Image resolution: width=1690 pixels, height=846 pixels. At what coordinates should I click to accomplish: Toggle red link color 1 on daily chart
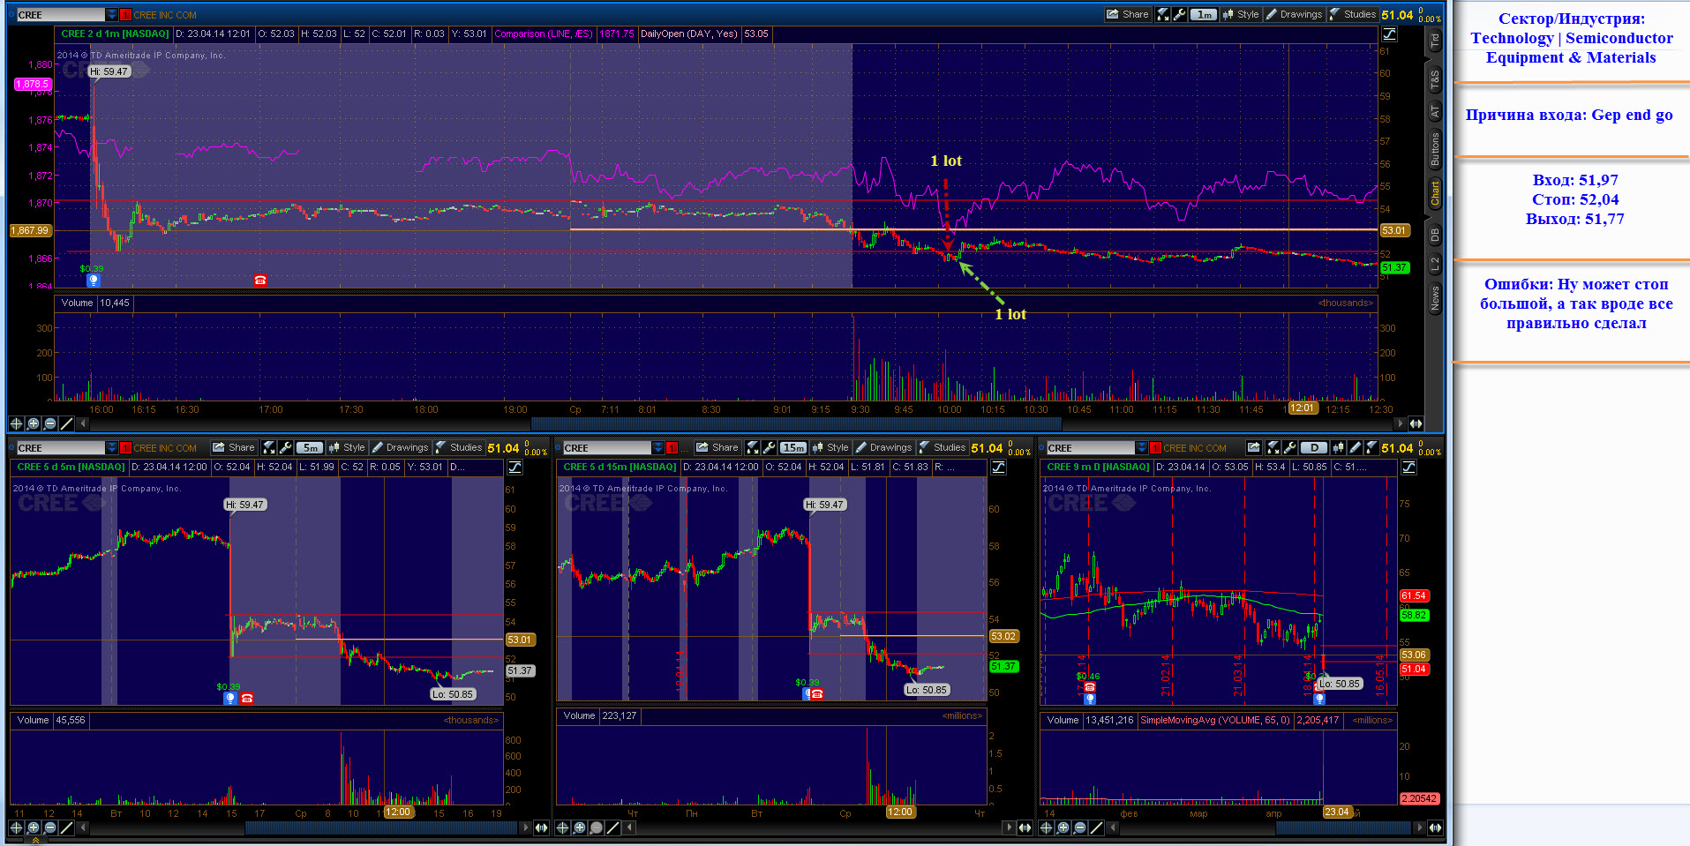pos(1155,447)
